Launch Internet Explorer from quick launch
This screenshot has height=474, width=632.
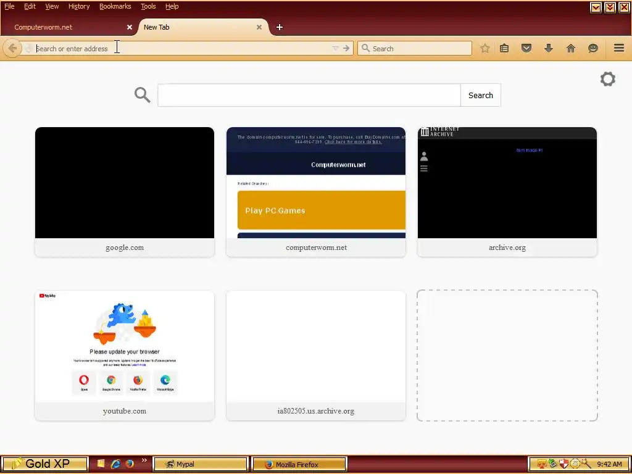115,464
